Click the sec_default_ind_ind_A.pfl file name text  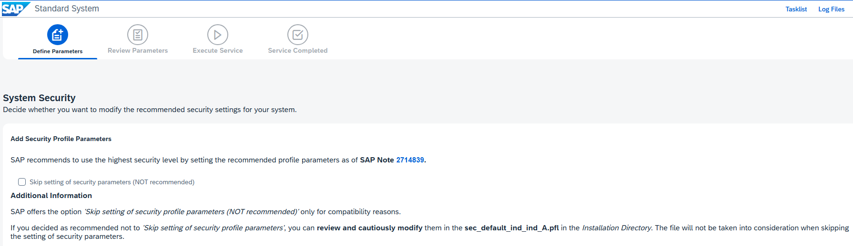pos(512,228)
